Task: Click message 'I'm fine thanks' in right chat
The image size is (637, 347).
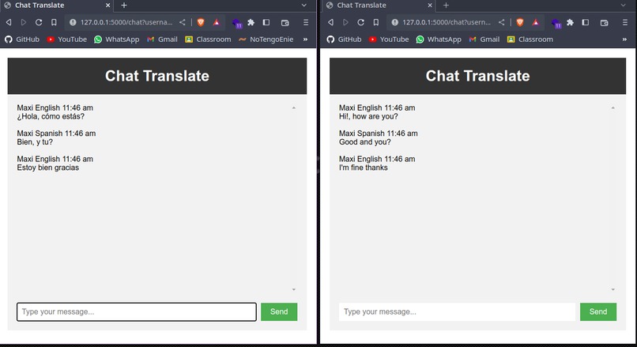Action: [x=364, y=168]
